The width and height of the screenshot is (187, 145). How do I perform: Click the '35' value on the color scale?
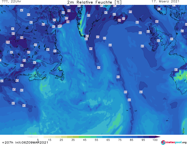pos(73,140)
